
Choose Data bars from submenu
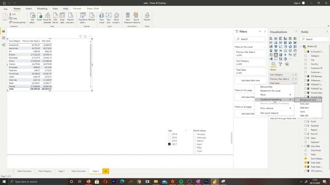[x=308, y=107]
